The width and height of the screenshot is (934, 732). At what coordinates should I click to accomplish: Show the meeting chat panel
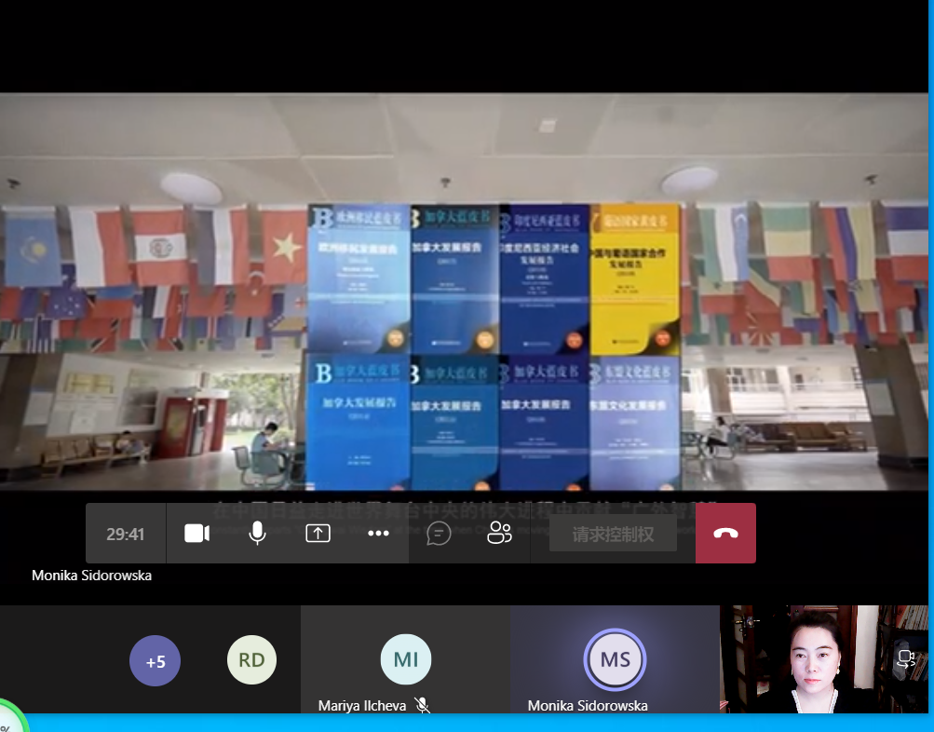click(x=439, y=534)
